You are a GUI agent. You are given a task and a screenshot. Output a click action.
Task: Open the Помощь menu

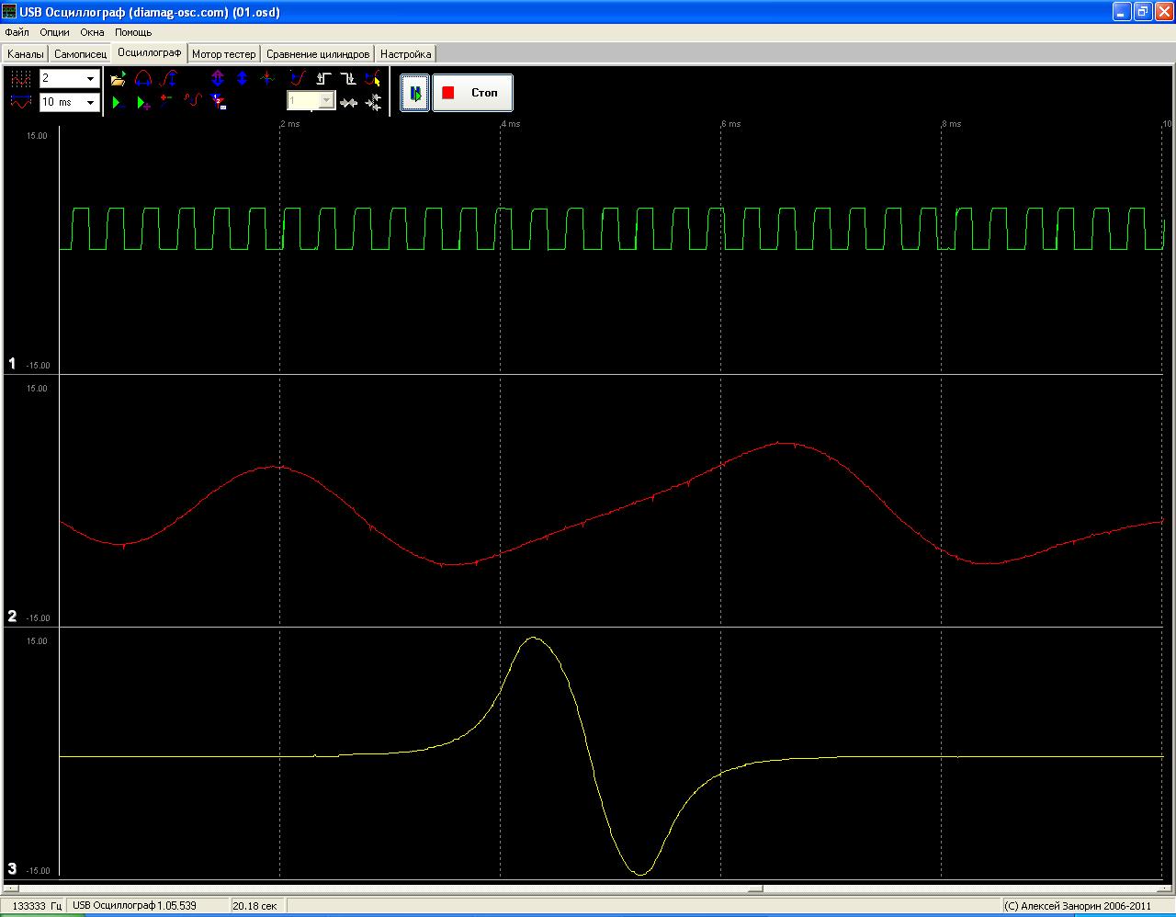click(133, 32)
